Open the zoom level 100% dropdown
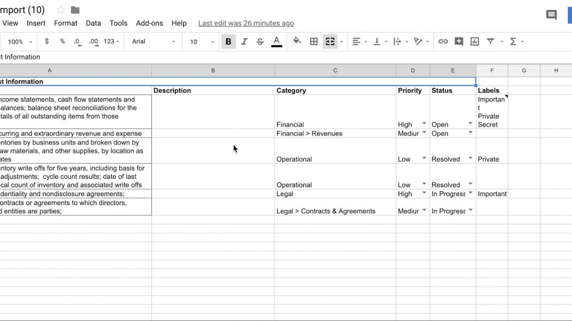The height and width of the screenshot is (321, 572). (20, 42)
